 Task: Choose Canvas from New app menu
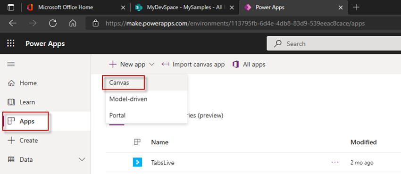coord(147,83)
